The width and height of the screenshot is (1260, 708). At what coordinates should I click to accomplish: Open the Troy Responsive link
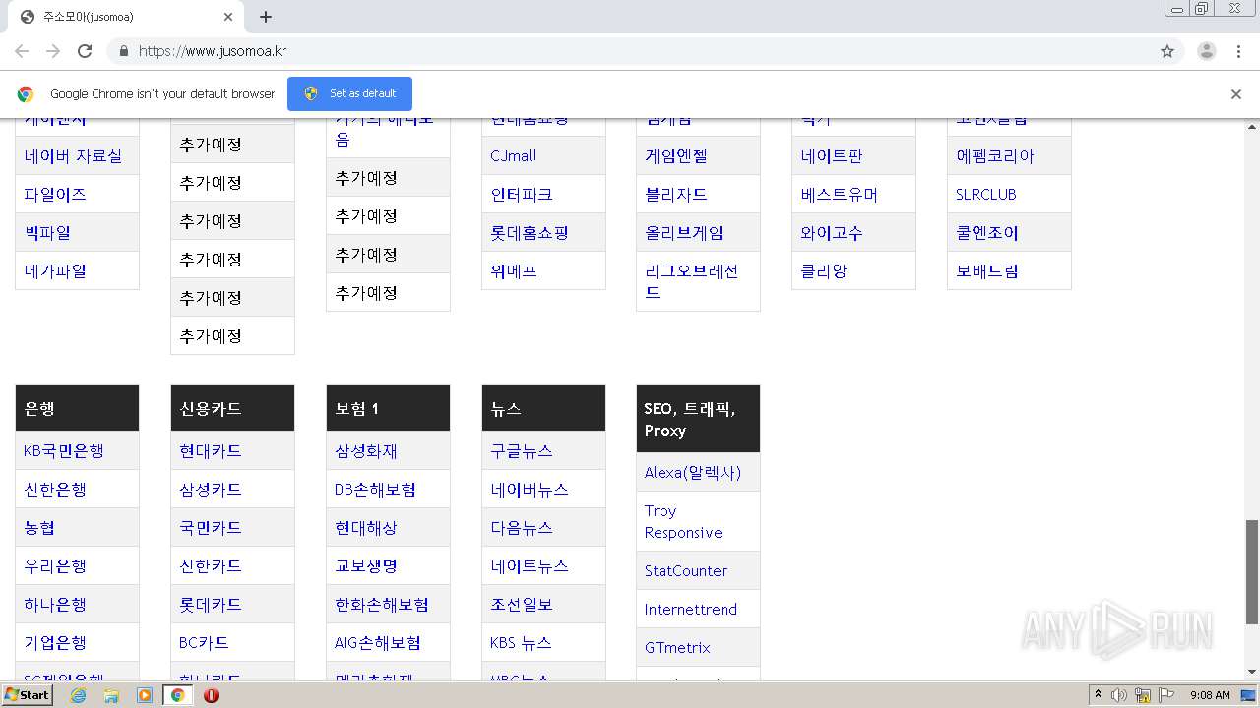pos(683,522)
